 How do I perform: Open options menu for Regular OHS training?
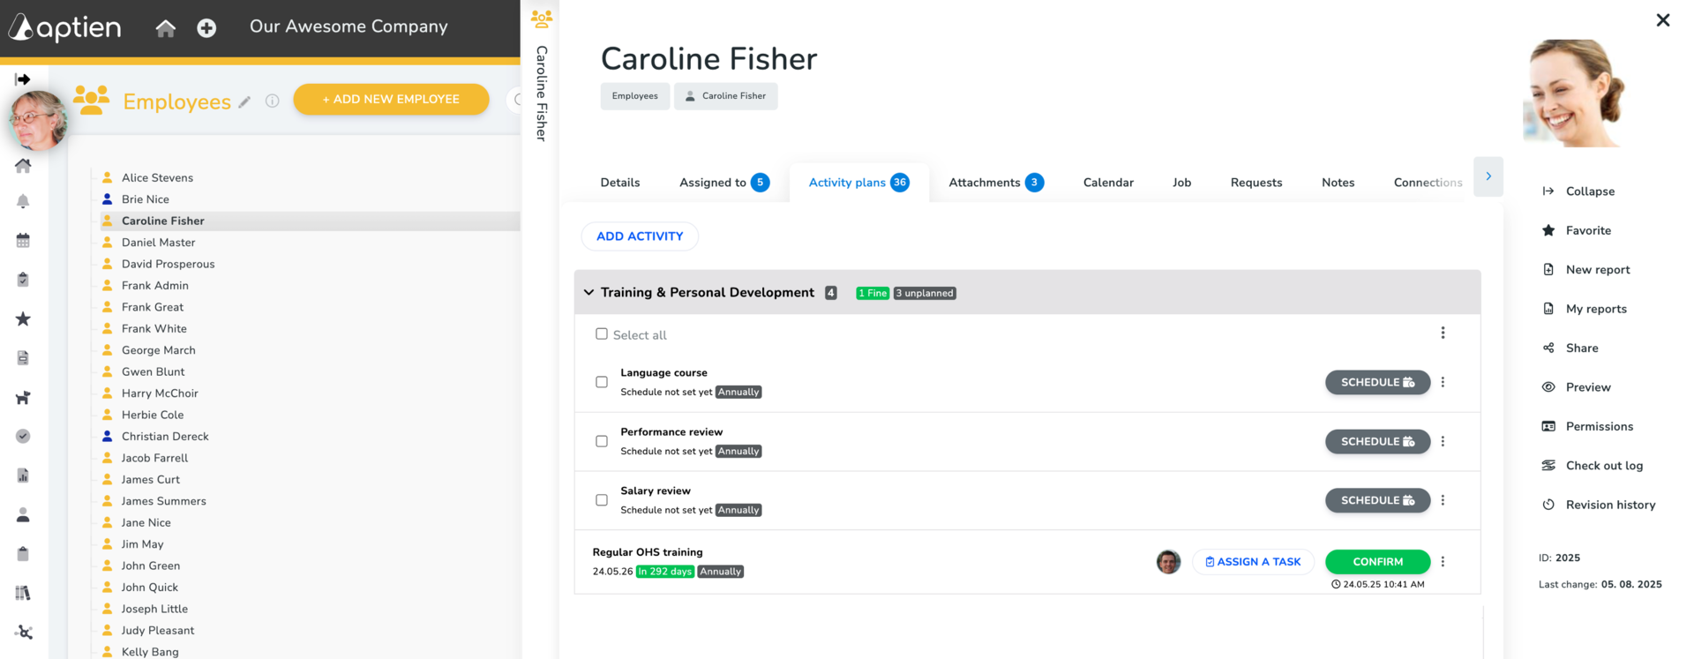coord(1443,561)
